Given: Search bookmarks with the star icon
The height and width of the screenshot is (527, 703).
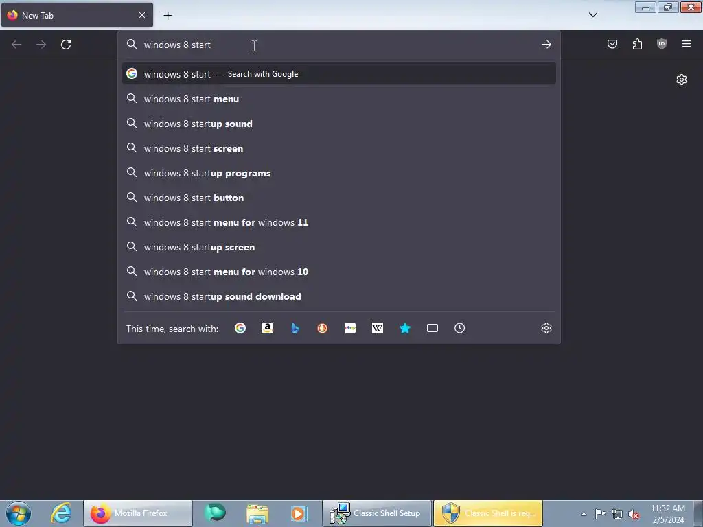Looking at the screenshot, I should pyautogui.click(x=405, y=328).
